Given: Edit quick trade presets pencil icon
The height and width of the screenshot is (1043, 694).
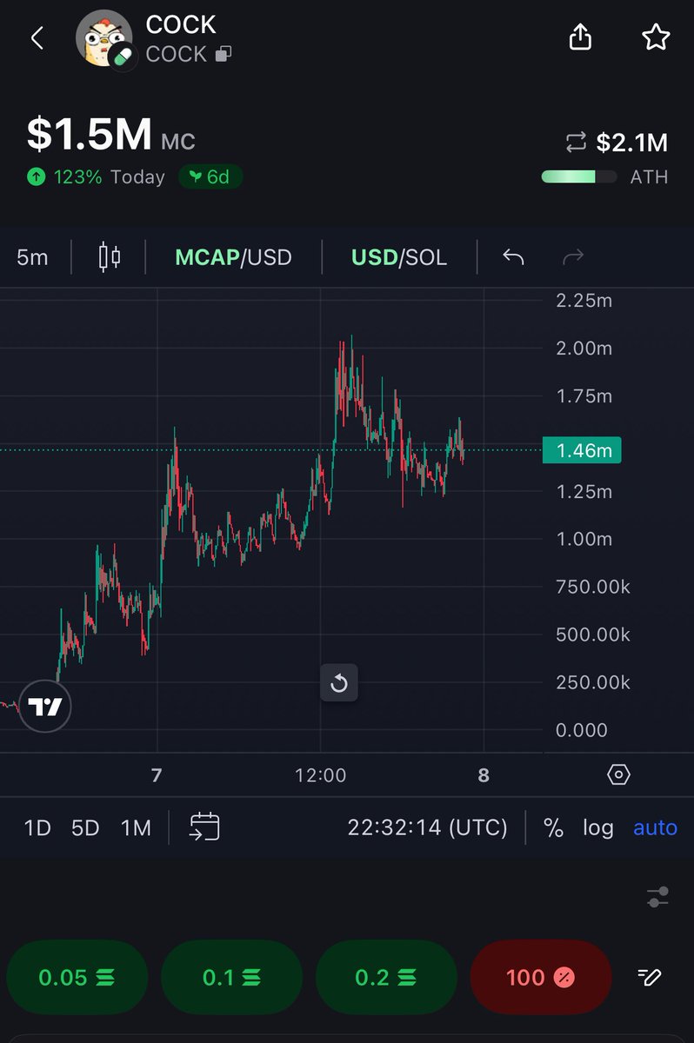Looking at the screenshot, I should click(x=649, y=977).
